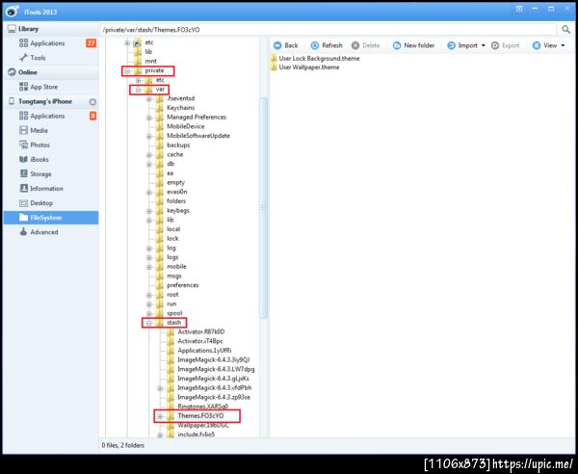Click the View toolbar icon
This screenshot has width=578, height=474.
537,45
